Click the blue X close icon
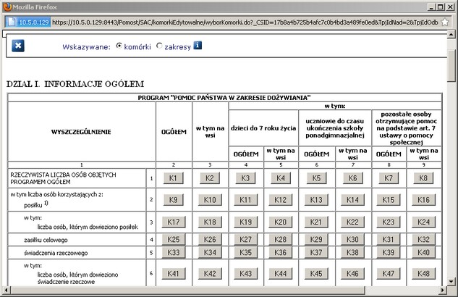 coord(19,46)
